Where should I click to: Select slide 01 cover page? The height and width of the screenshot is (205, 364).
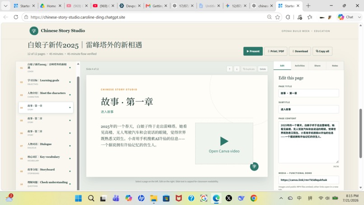46,67
